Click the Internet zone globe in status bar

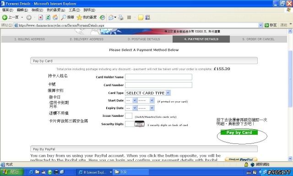252,165
